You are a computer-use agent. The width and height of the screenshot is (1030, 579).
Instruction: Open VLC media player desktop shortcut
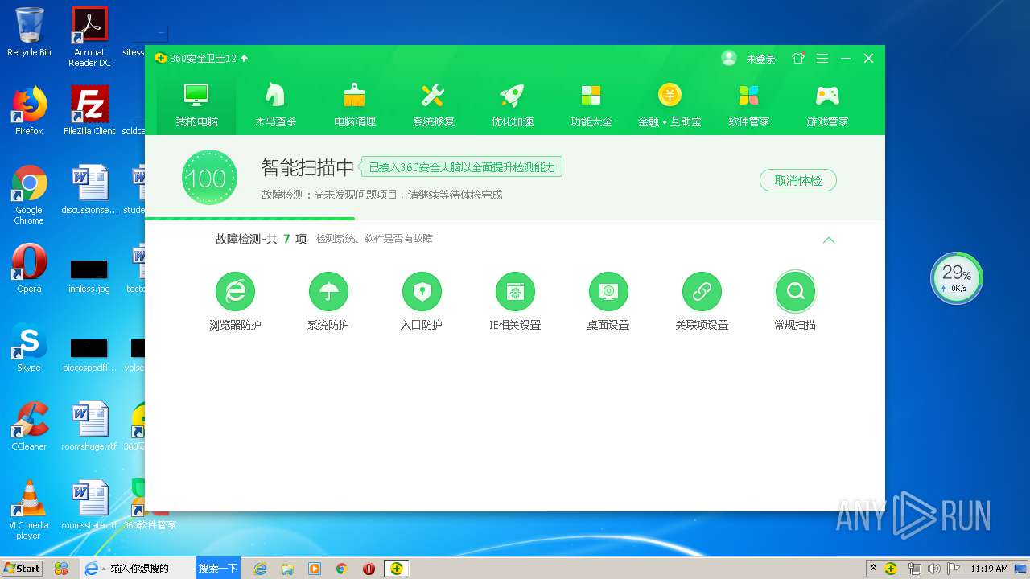pyautogui.click(x=29, y=510)
